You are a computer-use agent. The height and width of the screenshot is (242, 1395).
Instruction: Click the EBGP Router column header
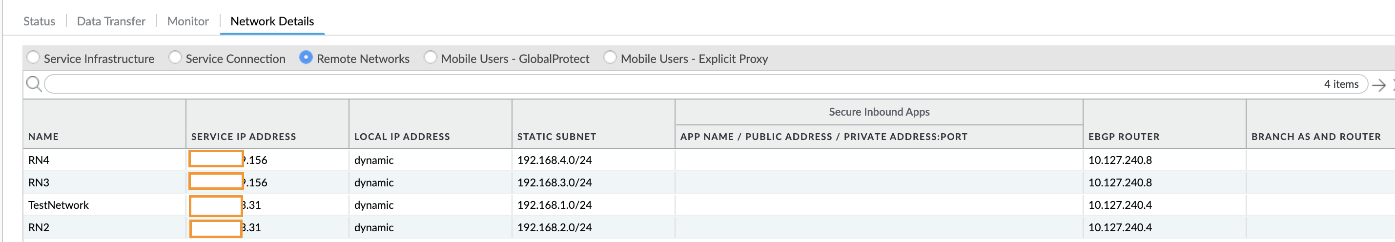(1124, 137)
